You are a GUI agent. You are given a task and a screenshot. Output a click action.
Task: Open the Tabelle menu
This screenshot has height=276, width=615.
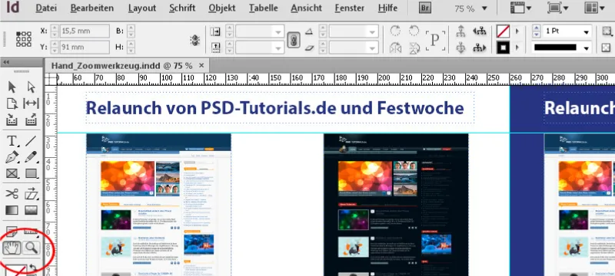[x=263, y=8]
